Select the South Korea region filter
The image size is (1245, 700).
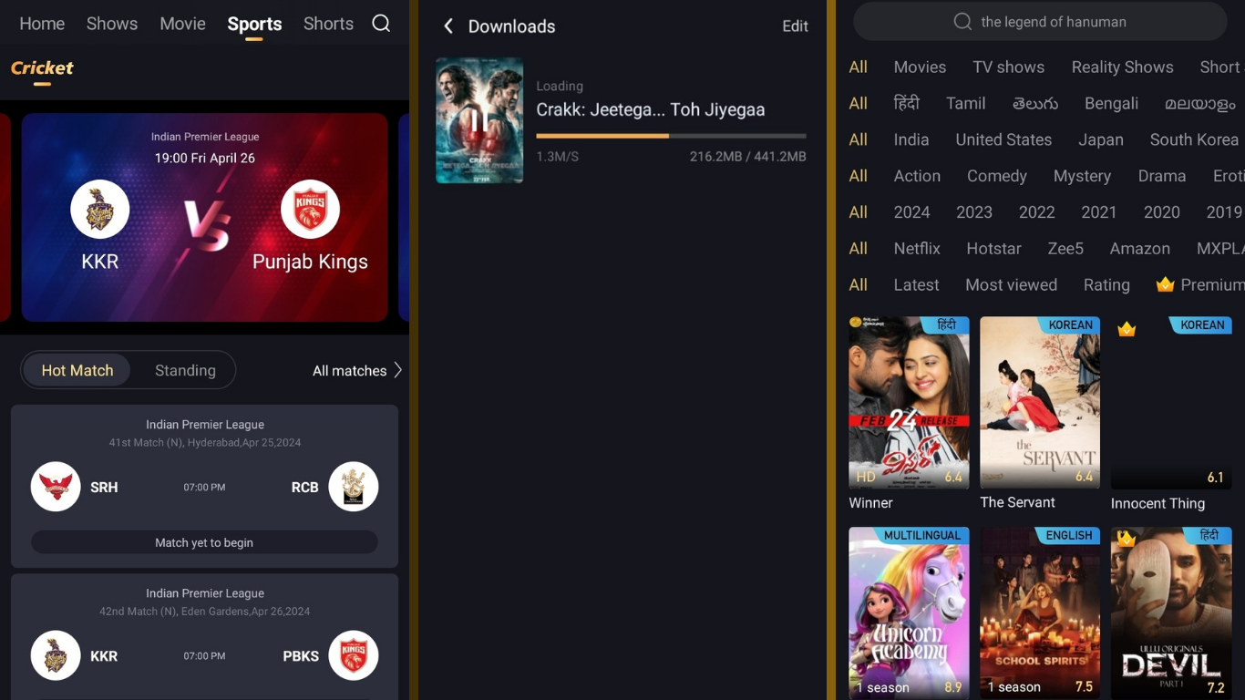pyautogui.click(x=1194, y=139)
